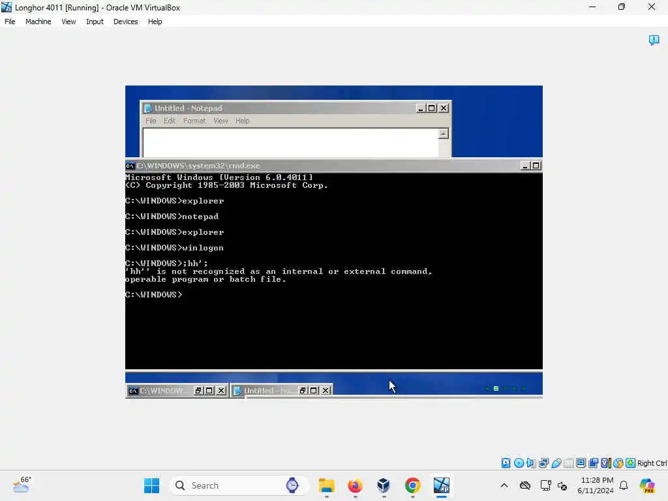Click the Notepad title bar icon
The height and width of the screenshot is (501, 668).
pyautogui.click(x=148, y=108)
